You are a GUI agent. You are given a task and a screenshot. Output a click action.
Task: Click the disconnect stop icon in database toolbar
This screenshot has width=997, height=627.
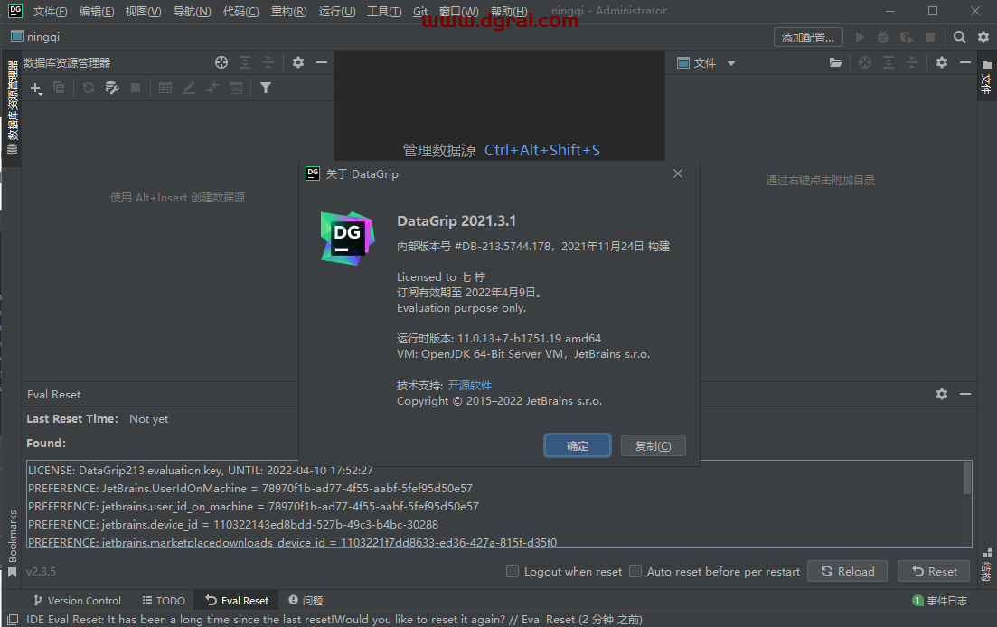(x=136, y=88)
